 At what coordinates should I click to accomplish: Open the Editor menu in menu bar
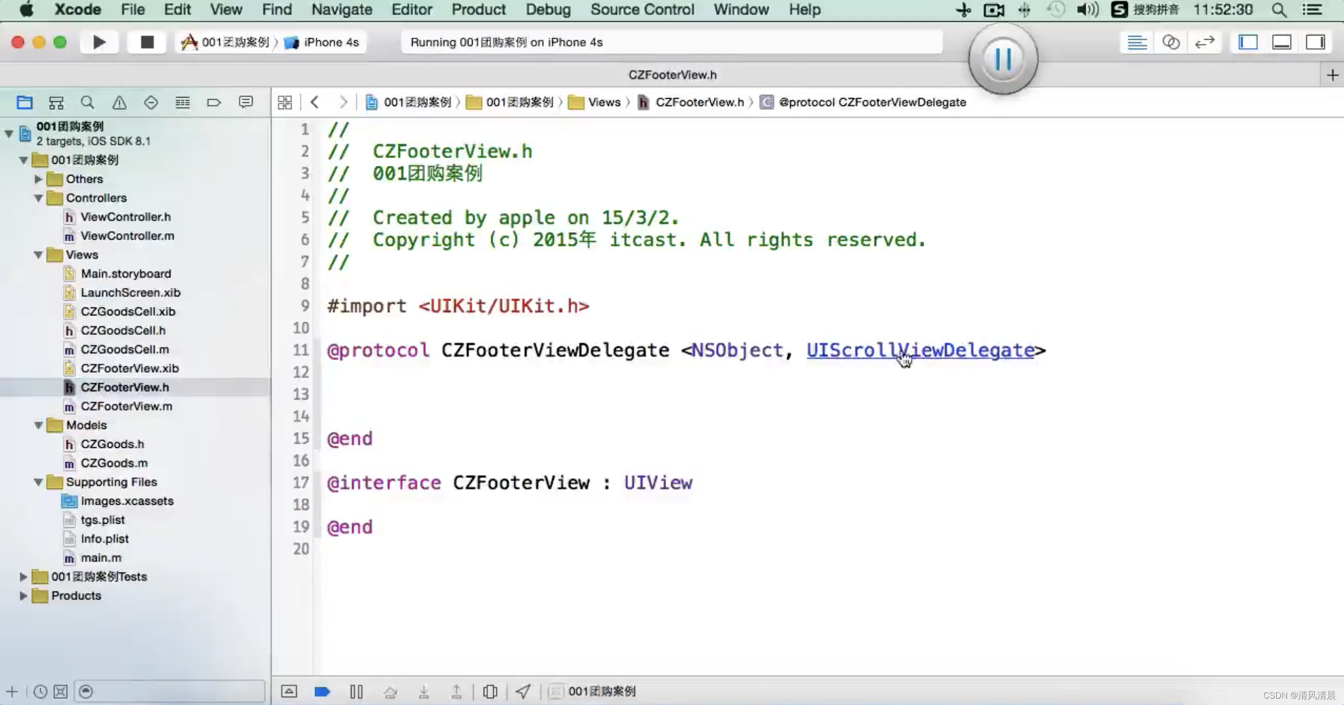[412, 10]
